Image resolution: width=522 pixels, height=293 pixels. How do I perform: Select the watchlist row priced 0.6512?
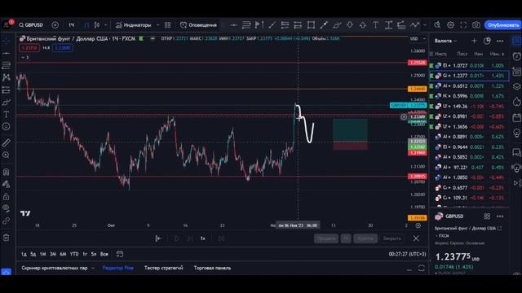pos(469,86)
